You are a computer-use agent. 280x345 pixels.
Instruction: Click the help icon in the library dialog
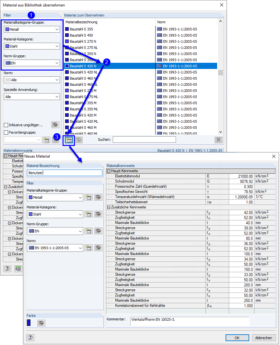click(x=7, y=269)
